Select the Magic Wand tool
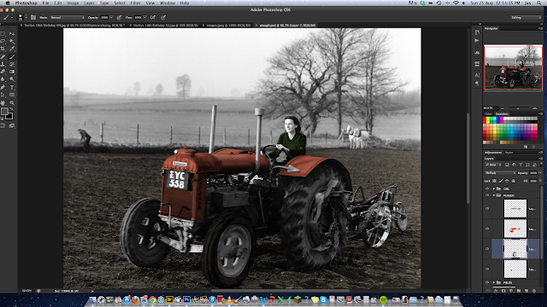Image resolution: width=547 pixels, height=307 pixels. click(x=12, y=41)
